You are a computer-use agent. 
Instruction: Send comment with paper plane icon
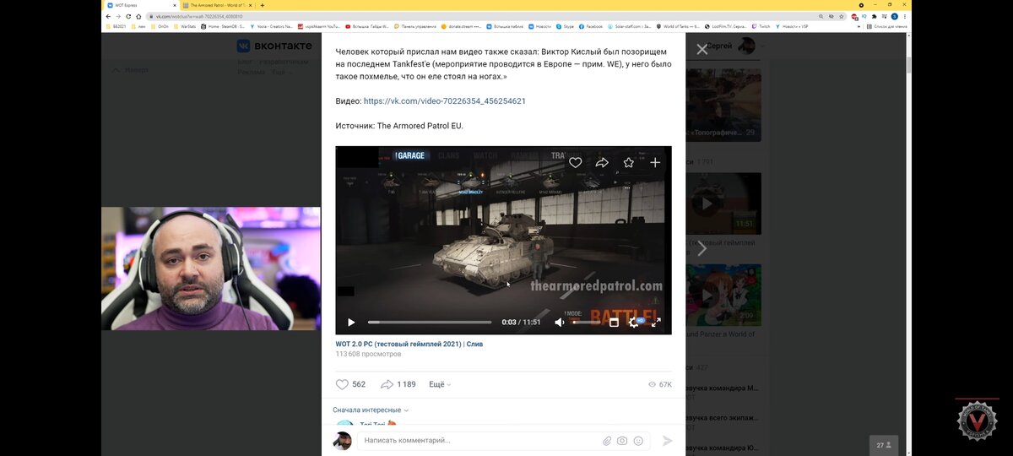668,441
